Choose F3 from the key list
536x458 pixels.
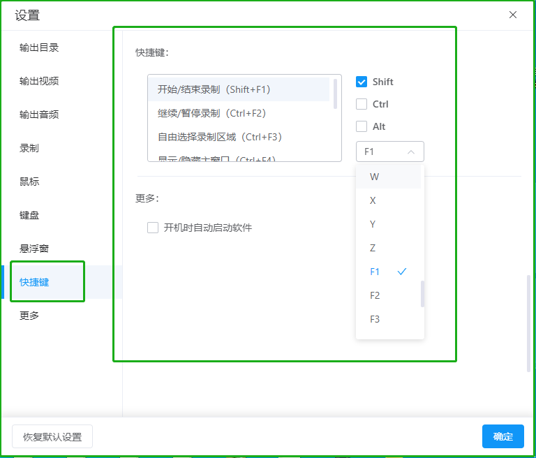(x=388, y=319)
